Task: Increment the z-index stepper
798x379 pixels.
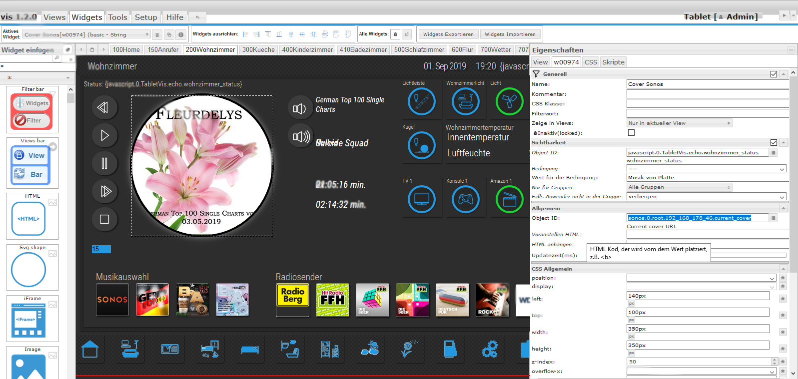Action: pos(775,360)
